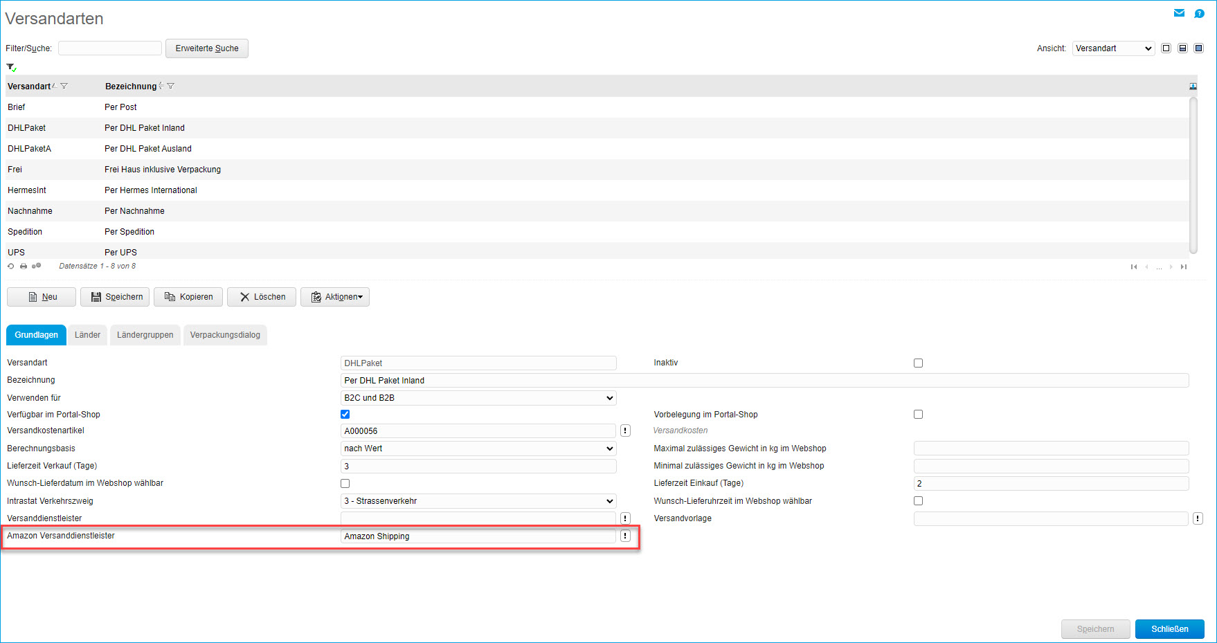Click the table's vertical scrollbar
Image resolution: width=1217 pixels, height=643 pixels.
(1193, 174)
